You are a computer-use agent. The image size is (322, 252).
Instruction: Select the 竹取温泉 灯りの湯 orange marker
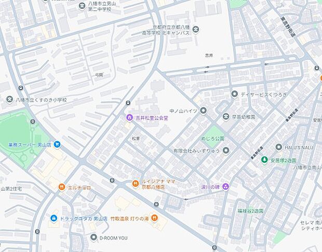tap(154, 218)
